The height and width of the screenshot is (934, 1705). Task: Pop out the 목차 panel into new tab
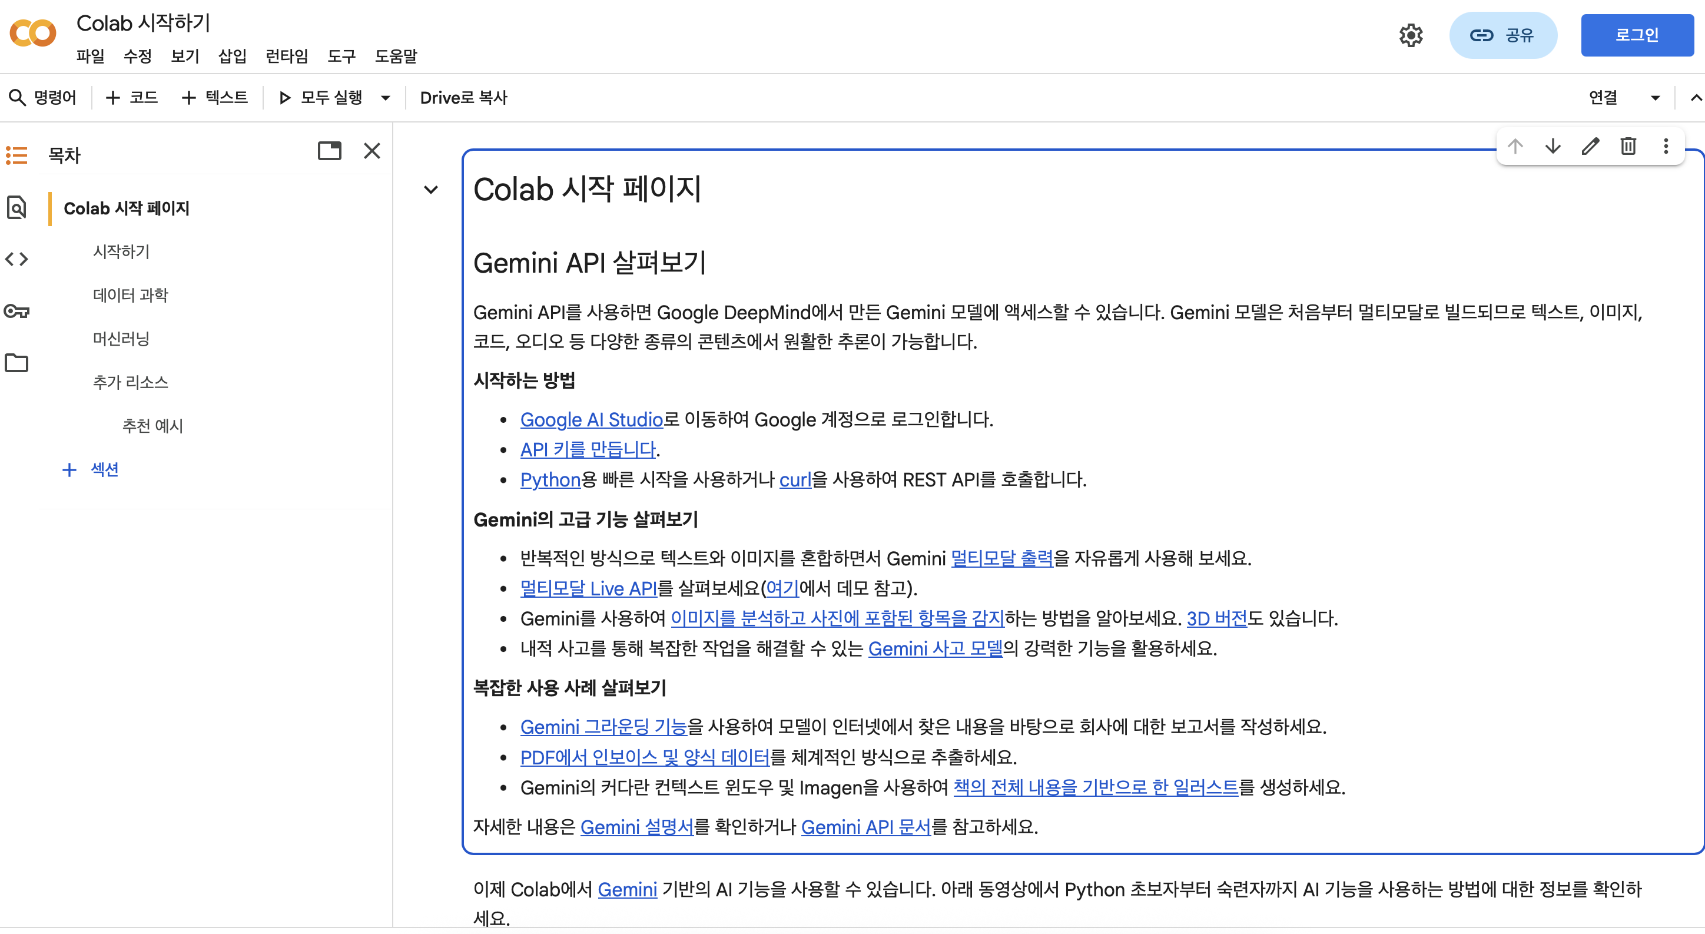click(329, 151)
